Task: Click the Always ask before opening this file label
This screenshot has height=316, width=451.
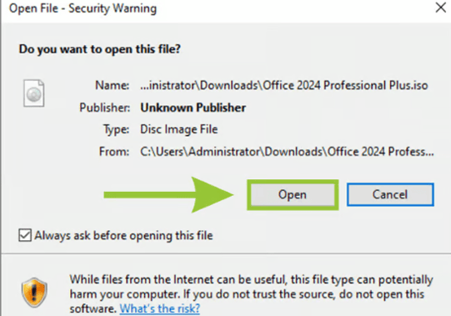Action: (123, 235)
